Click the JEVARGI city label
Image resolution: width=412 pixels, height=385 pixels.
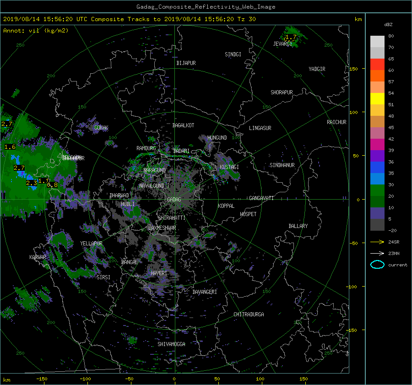tap(282, 44)
